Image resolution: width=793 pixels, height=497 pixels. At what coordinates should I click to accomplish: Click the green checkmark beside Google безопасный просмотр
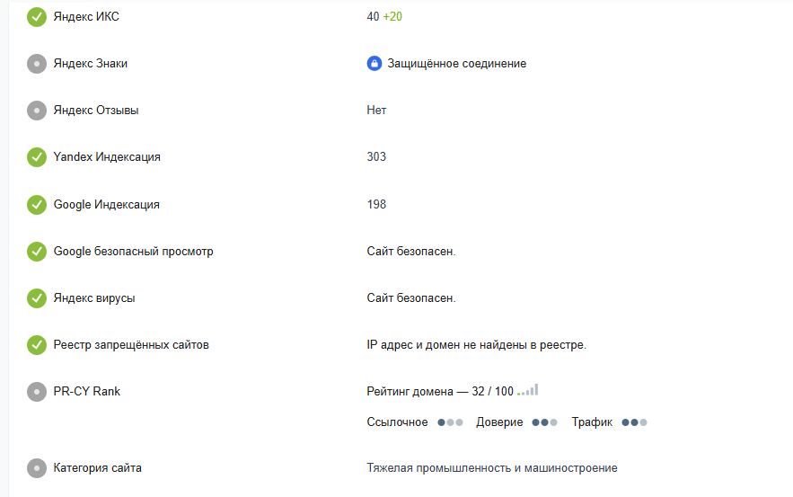click(x=37, y=252)
